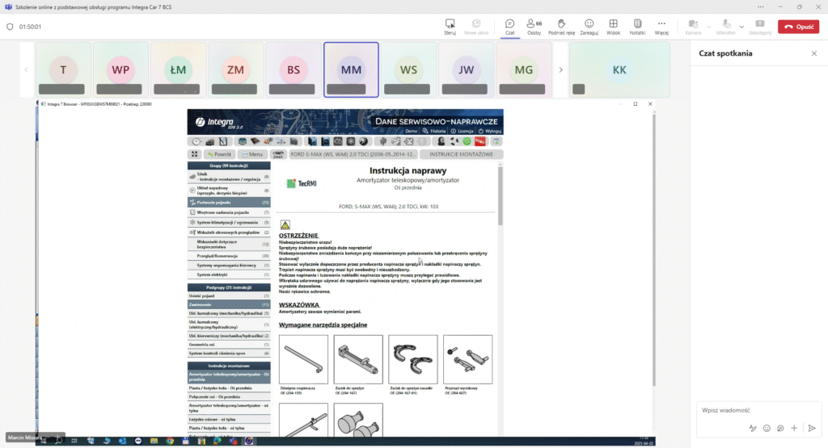The width and height of the screenshot is (828, 448).
Task: Open Licencja in Integra header
Action: [462, 132]
